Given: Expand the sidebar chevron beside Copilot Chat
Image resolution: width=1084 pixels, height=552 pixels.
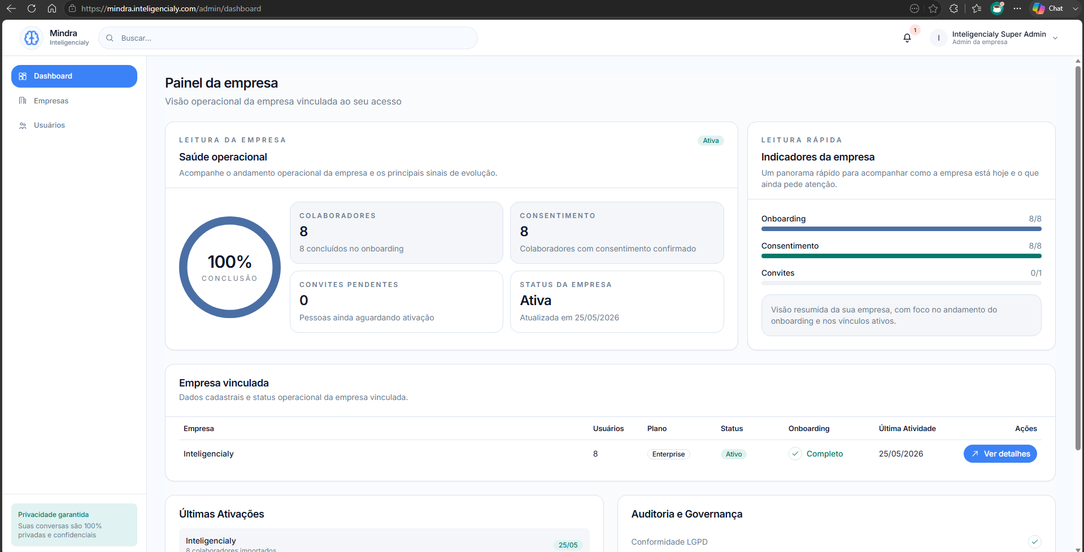Looking at the screenshot, I should 1076,8.
